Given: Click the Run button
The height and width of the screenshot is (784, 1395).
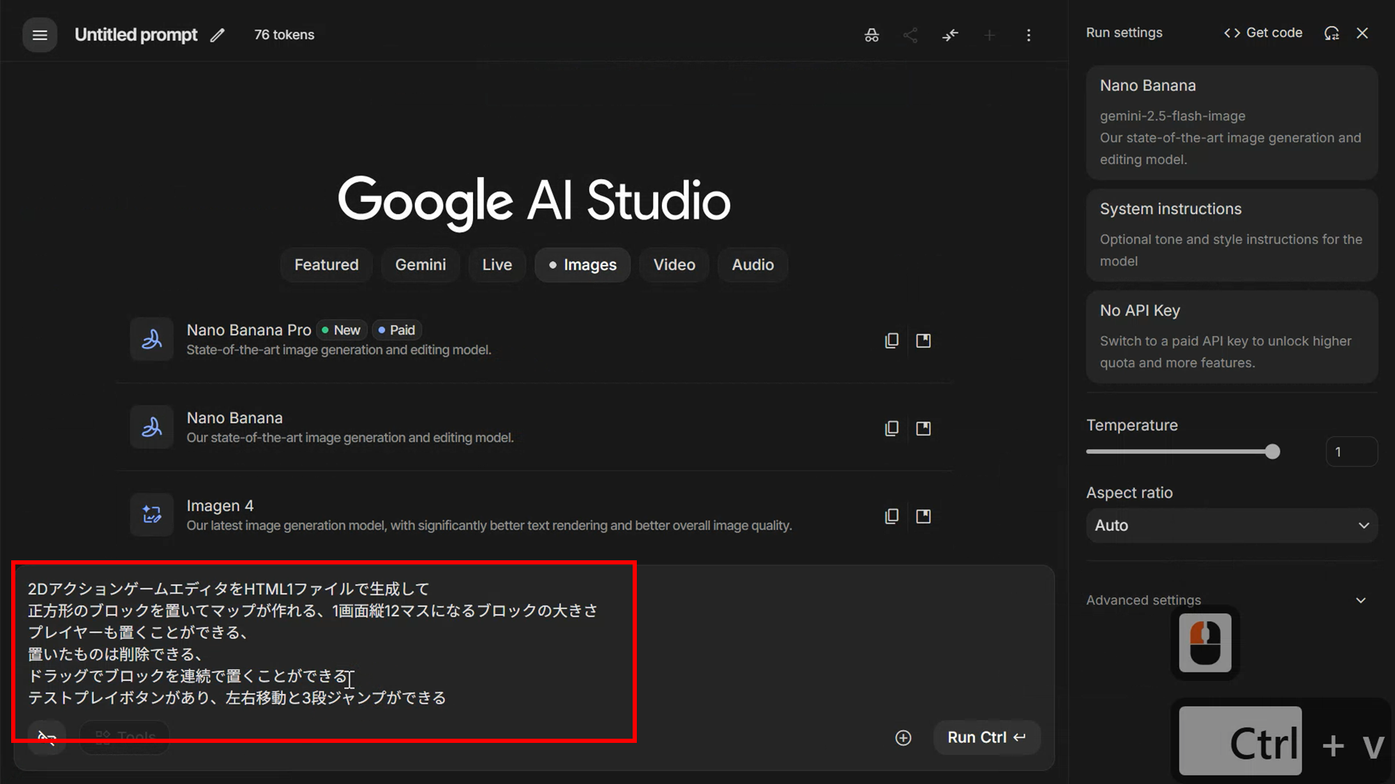Looking at the screenshot, I should click(x=986, y=737).
